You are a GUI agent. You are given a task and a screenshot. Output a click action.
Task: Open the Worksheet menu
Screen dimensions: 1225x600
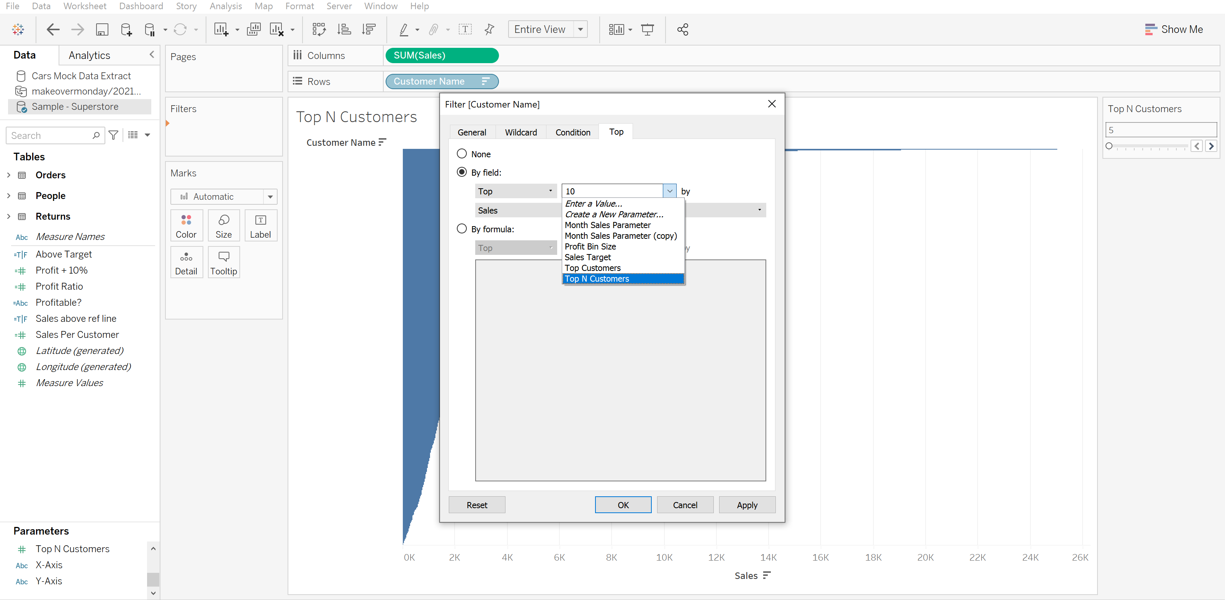85,6
